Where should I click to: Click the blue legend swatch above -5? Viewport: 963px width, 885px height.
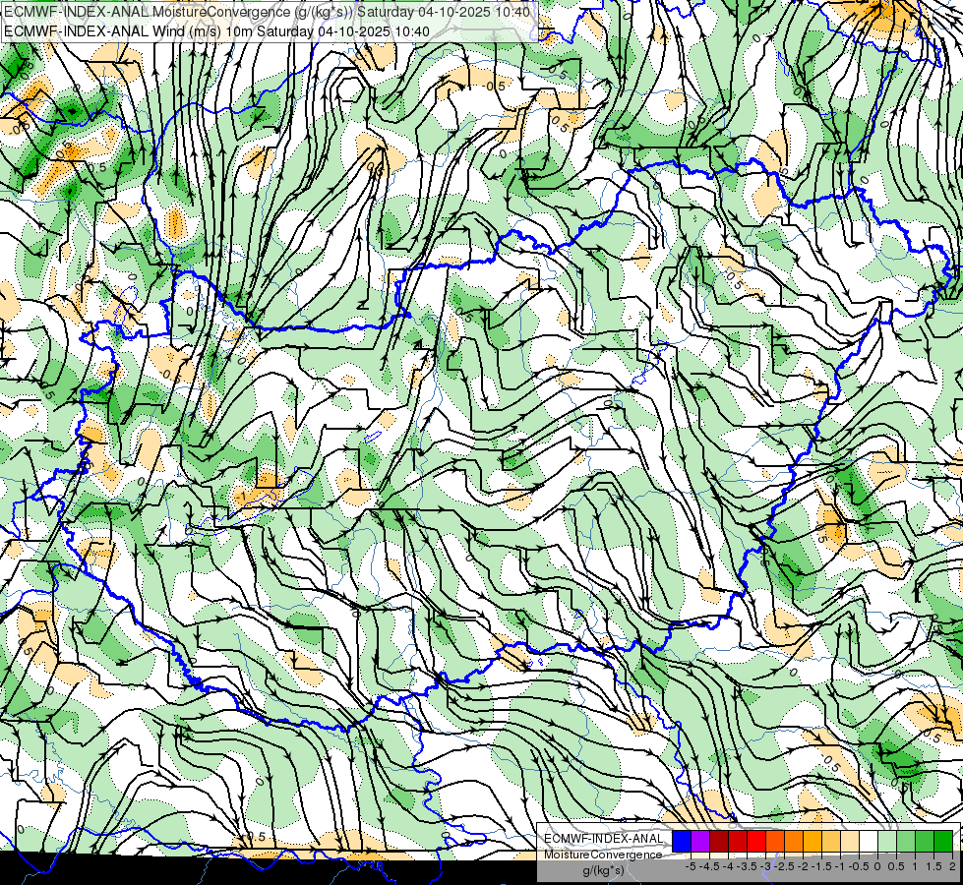coord(682,842)
